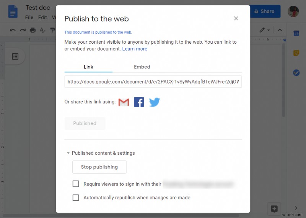
Task: Open the File menu
Action: 29,17
